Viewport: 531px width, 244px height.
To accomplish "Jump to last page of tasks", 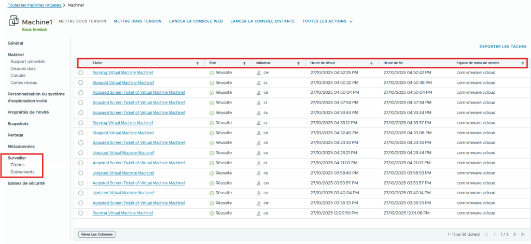I will (522, 234).
